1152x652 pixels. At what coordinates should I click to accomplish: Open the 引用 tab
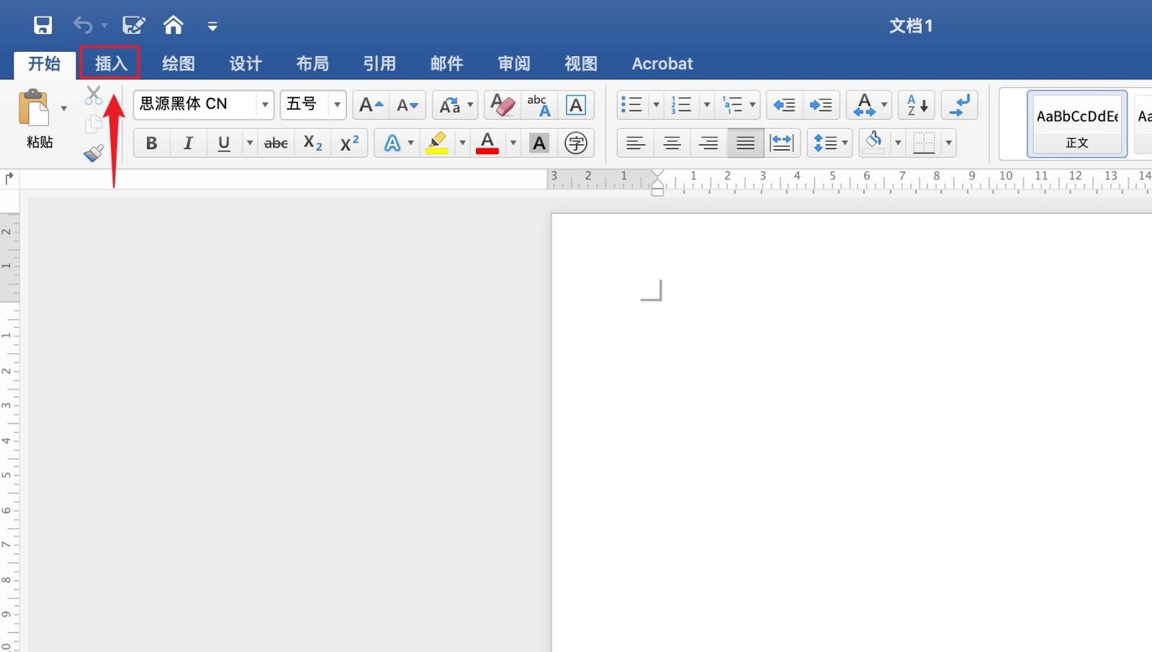379,63
